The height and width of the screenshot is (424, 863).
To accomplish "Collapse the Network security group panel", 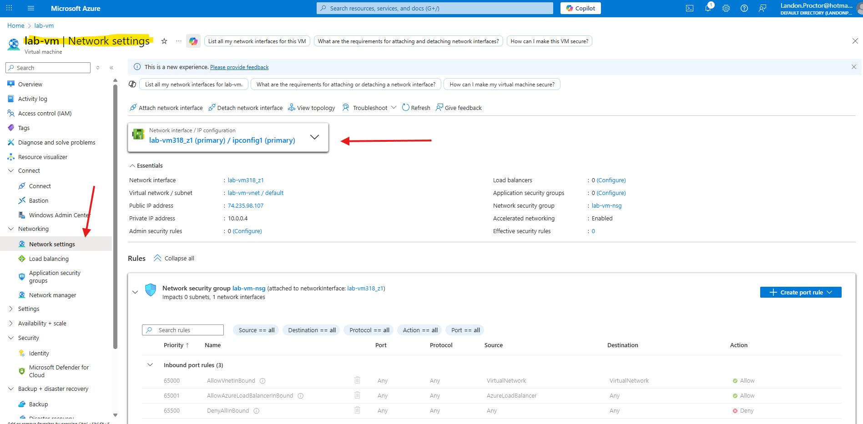I will [135, 292].
